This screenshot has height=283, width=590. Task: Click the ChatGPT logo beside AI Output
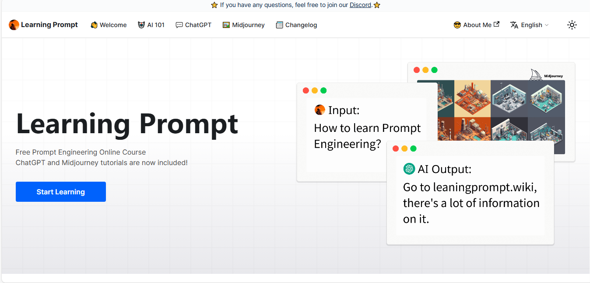coord(409,169)
